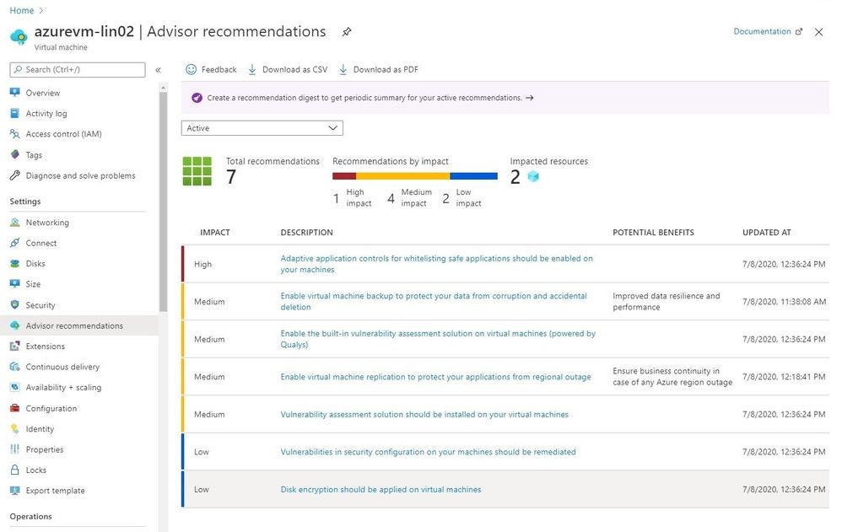Click the green recommendations grid icon
Viewport: 842px width, 532px height.
[197, 171]
